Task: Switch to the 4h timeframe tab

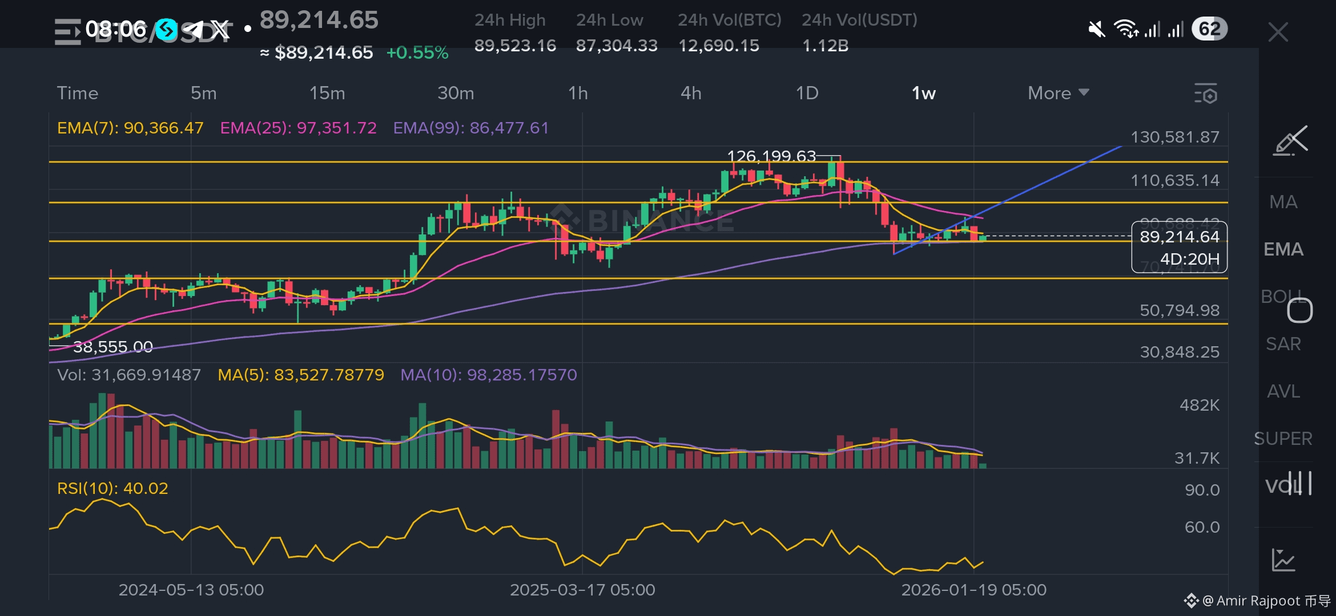Action: point(691,93)
